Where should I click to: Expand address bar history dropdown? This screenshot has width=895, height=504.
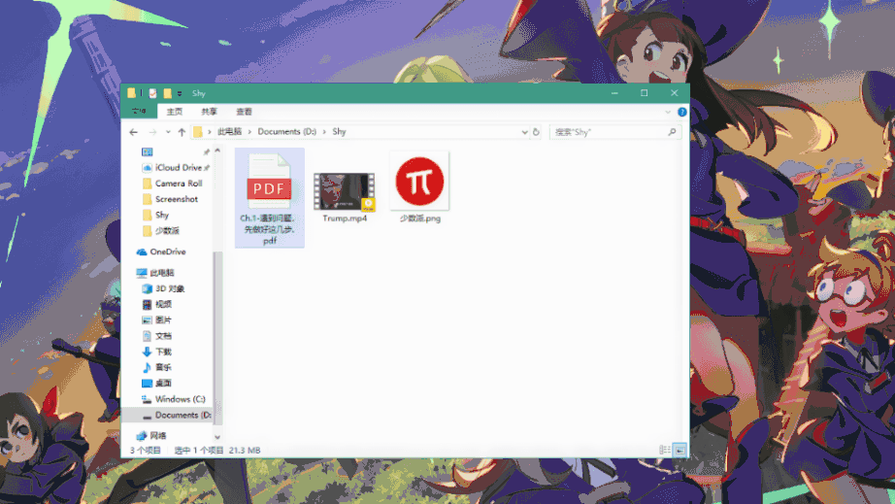tap(524, 131)
